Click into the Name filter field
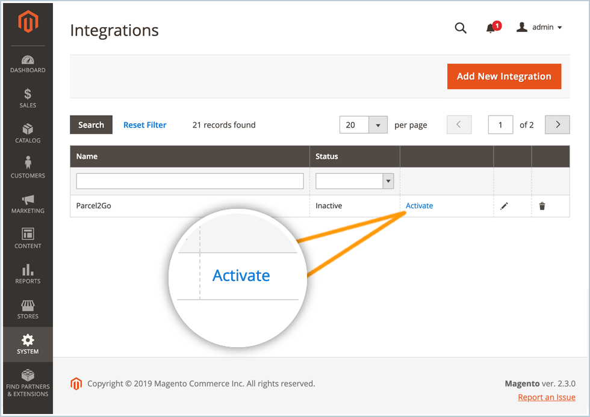The height and width of the screenshot is (417, 590). (190, 181)
